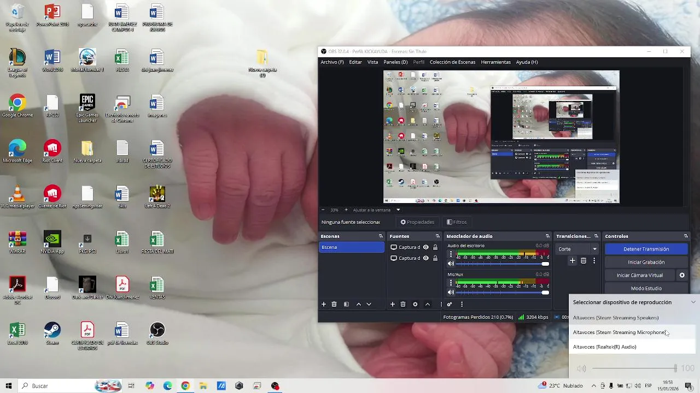Zoom in preview with plus icon
700x393 pixels.
346,210
